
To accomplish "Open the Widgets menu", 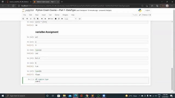I will click(x=65, y=15).
